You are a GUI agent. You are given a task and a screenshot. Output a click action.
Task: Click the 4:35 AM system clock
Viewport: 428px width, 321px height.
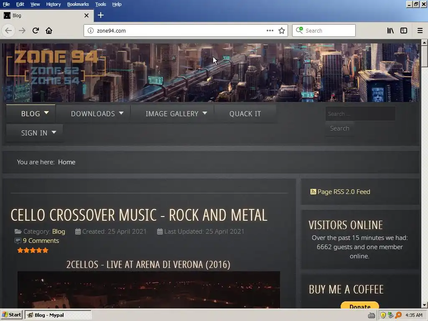[x=414, y=315]
